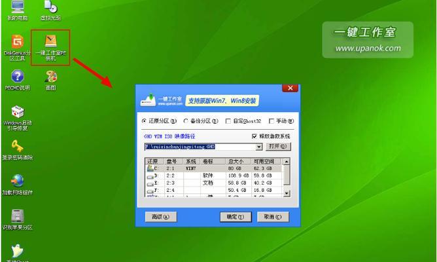Open Windows启动引导修复 desktop icon
Viewport: 437px width, 262px height.
(x=18, y=118)
